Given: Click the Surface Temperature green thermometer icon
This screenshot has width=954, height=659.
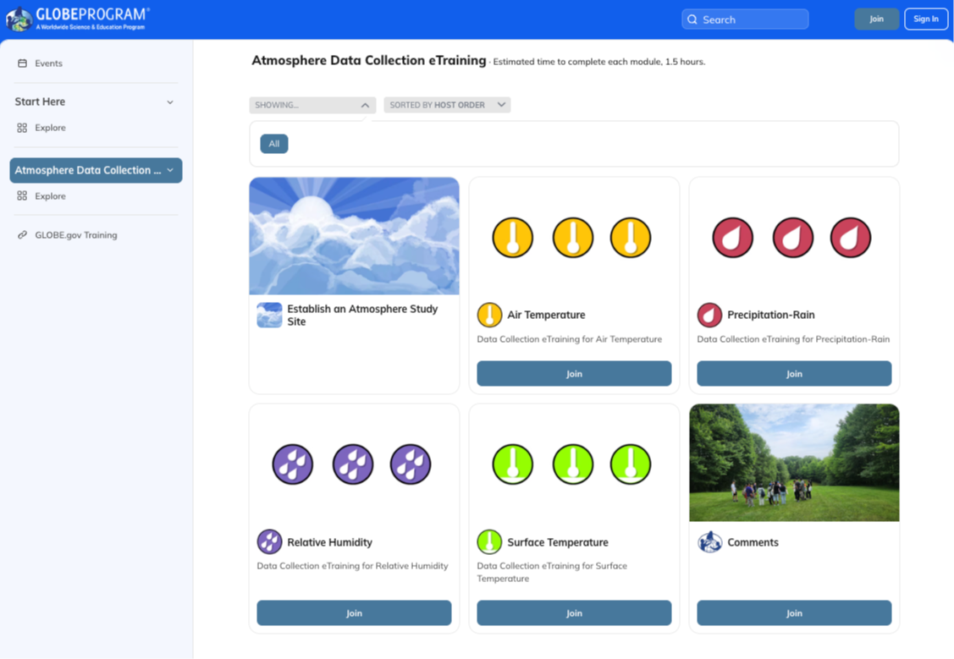Looking at the screenshot, I should (x=489, y=542).
